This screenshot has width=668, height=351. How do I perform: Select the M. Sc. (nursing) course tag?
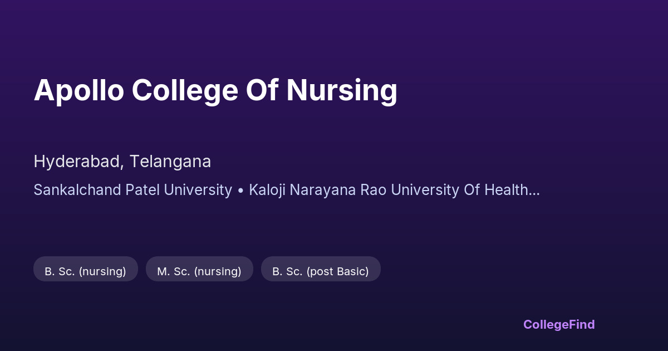tap(199, 271)
